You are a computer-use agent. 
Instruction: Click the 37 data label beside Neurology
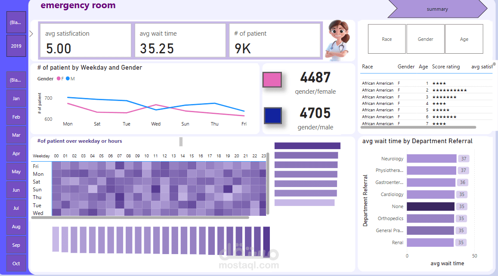tap(464, 159)
